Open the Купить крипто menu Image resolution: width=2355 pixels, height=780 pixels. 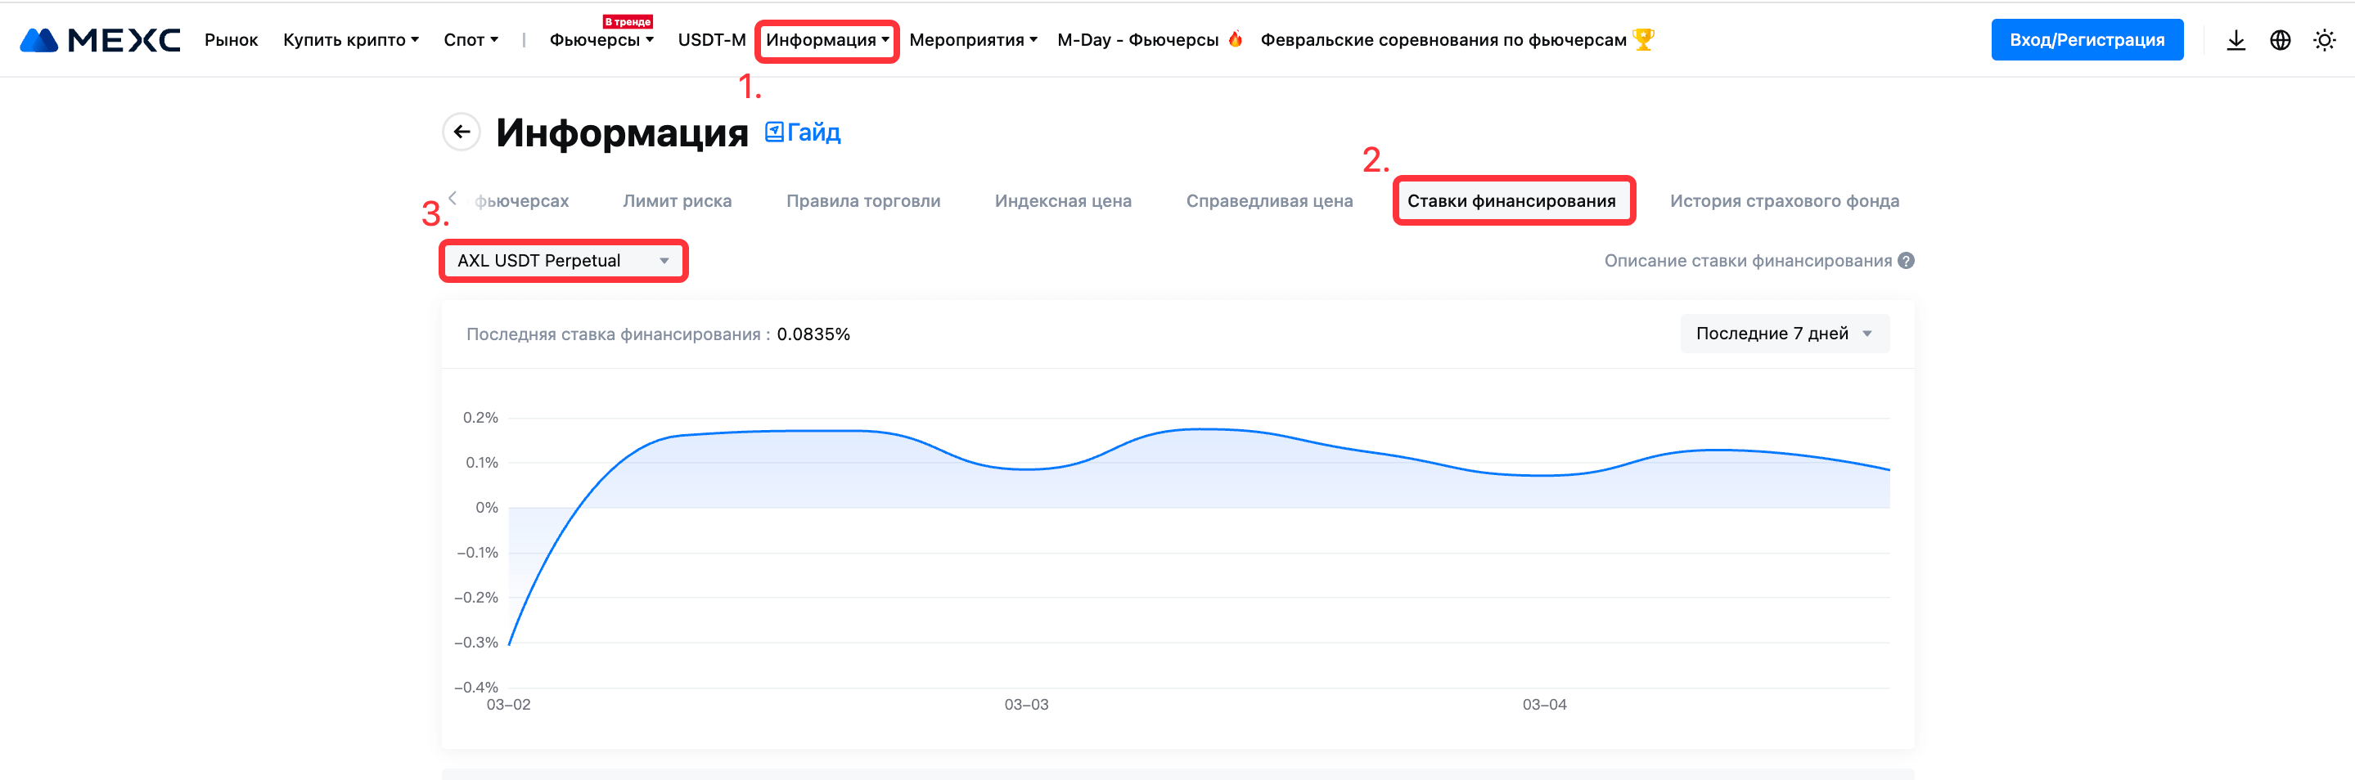(x=350, y=40)
